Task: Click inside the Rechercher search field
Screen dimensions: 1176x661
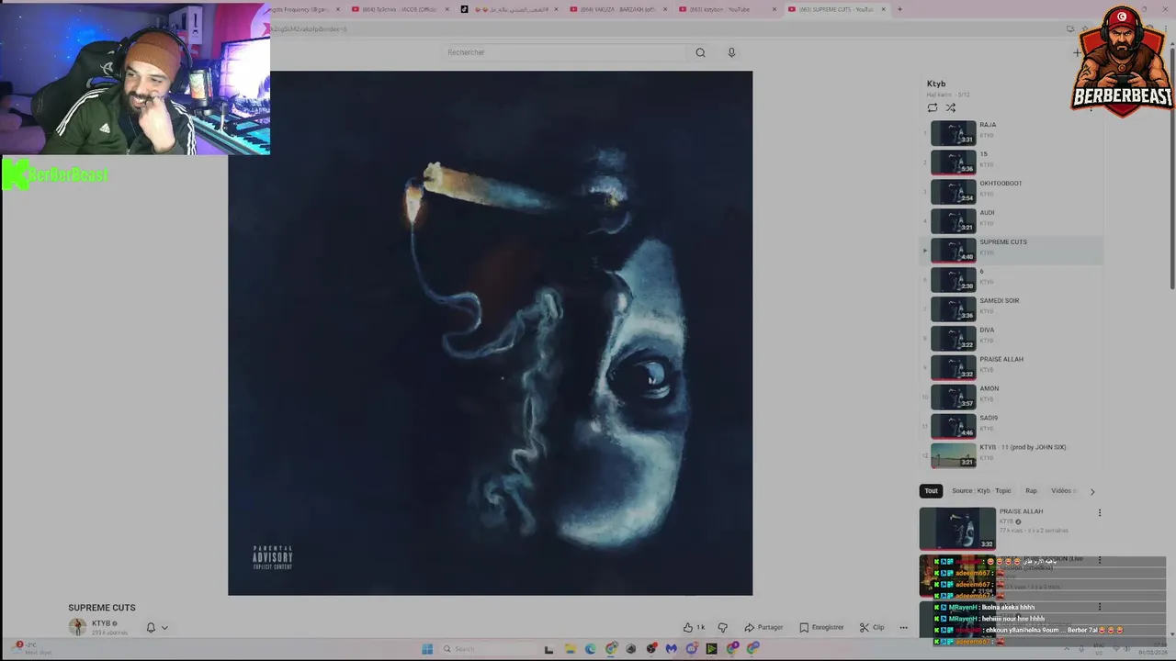Action: pyautogui.click(x=563, y=52)
